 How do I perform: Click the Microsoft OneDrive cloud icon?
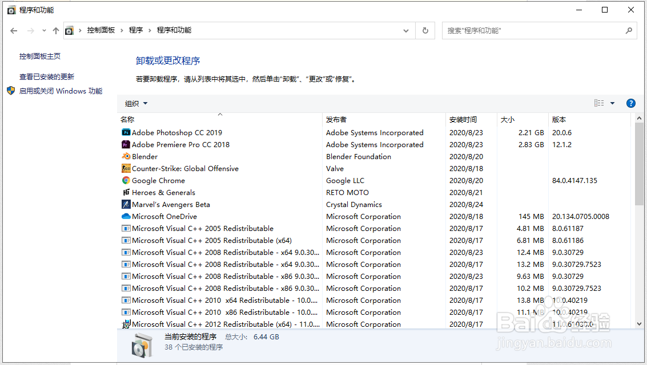[126, 216]
